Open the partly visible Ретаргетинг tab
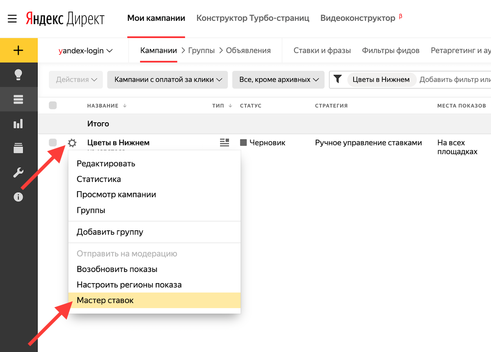This screenshot has height=352, width=491. tap(461, 50)
